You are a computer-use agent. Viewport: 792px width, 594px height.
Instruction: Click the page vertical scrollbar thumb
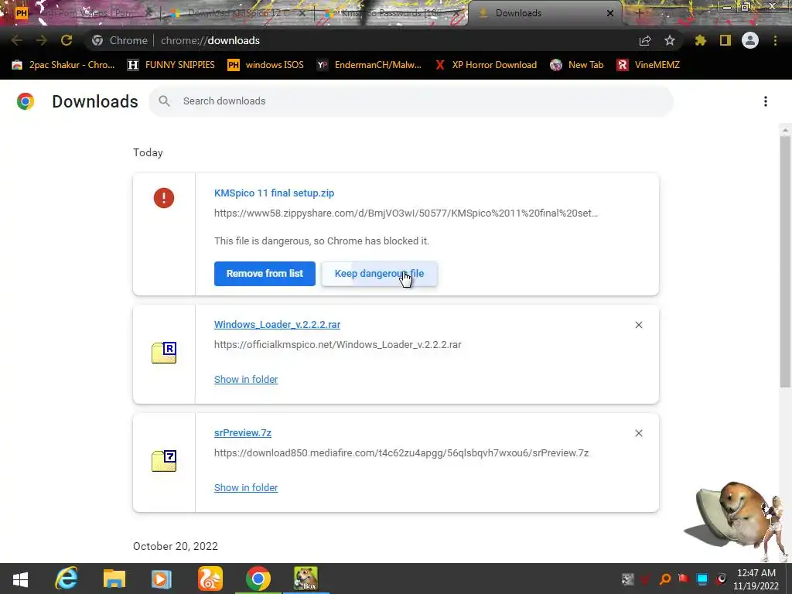coord(785,261)
